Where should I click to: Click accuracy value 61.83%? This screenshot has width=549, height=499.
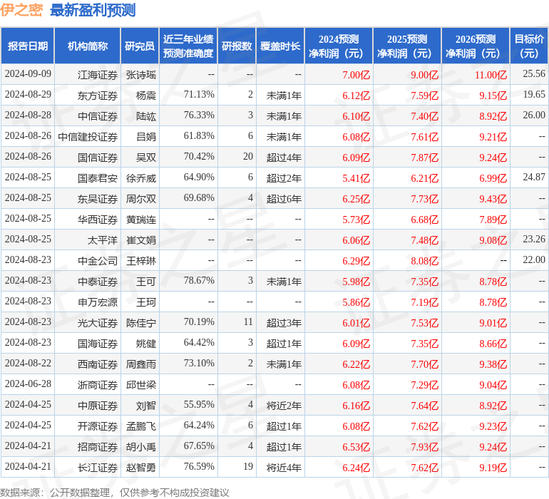click(199, 136)
